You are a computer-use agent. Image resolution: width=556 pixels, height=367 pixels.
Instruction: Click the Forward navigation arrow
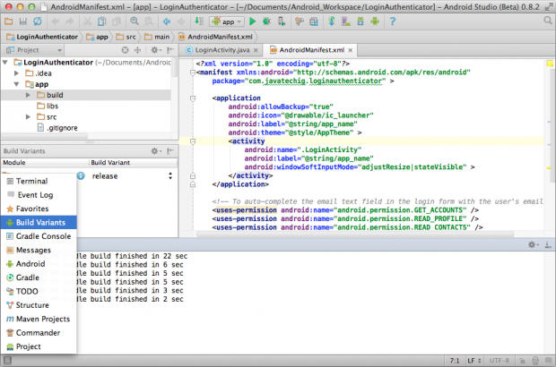(x=181, y=21)
